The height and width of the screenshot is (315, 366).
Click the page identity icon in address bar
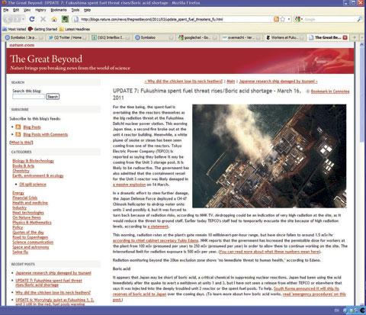[x=75, y=19]
